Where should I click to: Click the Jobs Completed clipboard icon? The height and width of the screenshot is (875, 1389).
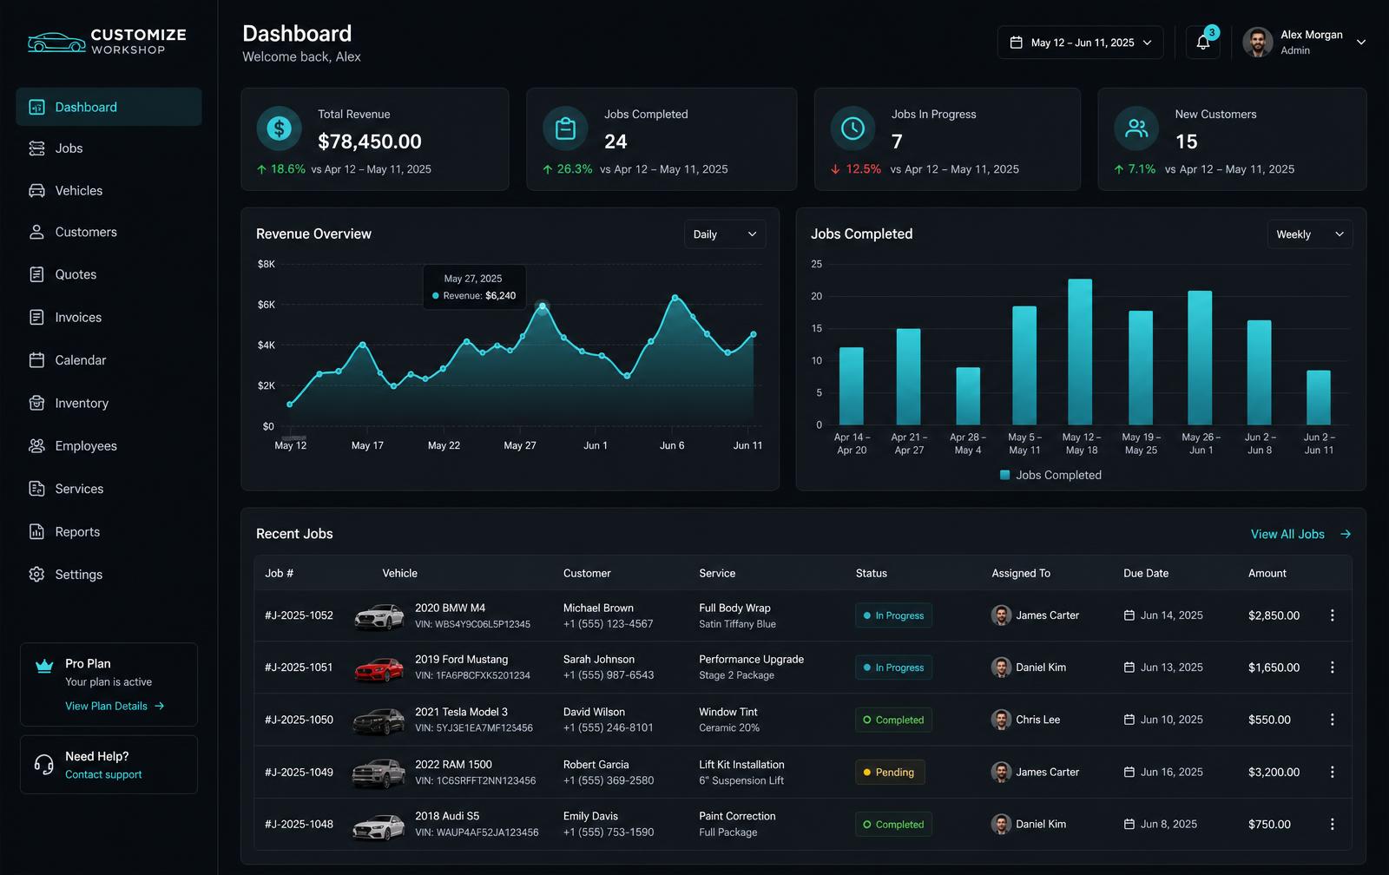pyautogui.click(x=565, y=128)
